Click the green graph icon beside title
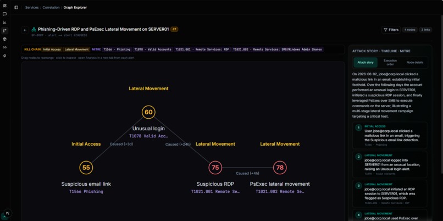The image size is (443, 221). point(34,29)
